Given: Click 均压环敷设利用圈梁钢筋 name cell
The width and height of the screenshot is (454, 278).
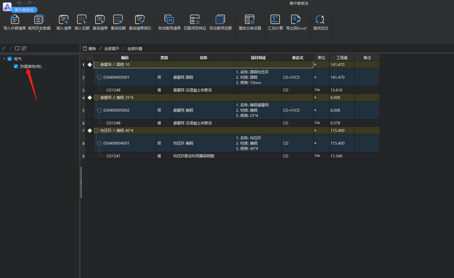Looking at the screenshot, I should coord(203,156).
